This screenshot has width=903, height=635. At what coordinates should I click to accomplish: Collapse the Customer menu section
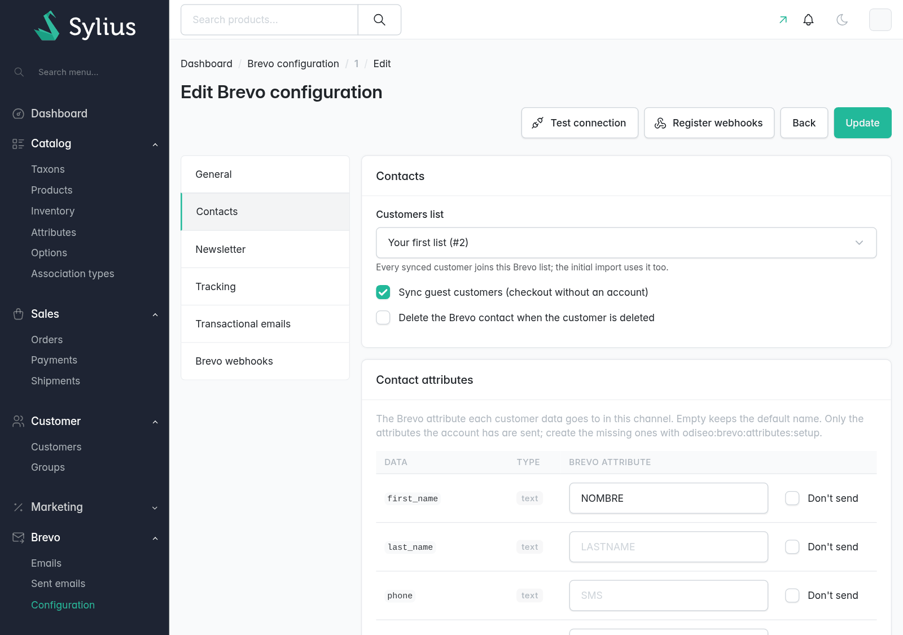[x=155, y=422]
